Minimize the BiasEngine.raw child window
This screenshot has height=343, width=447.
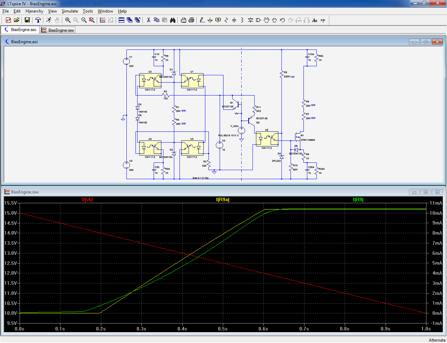[x=414, y=192]
